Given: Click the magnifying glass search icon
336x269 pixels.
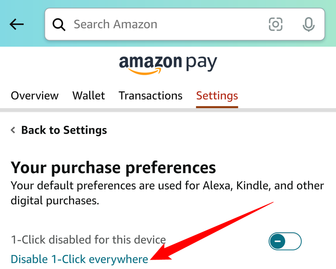Looking at the screenshot, I should point(59,24).
